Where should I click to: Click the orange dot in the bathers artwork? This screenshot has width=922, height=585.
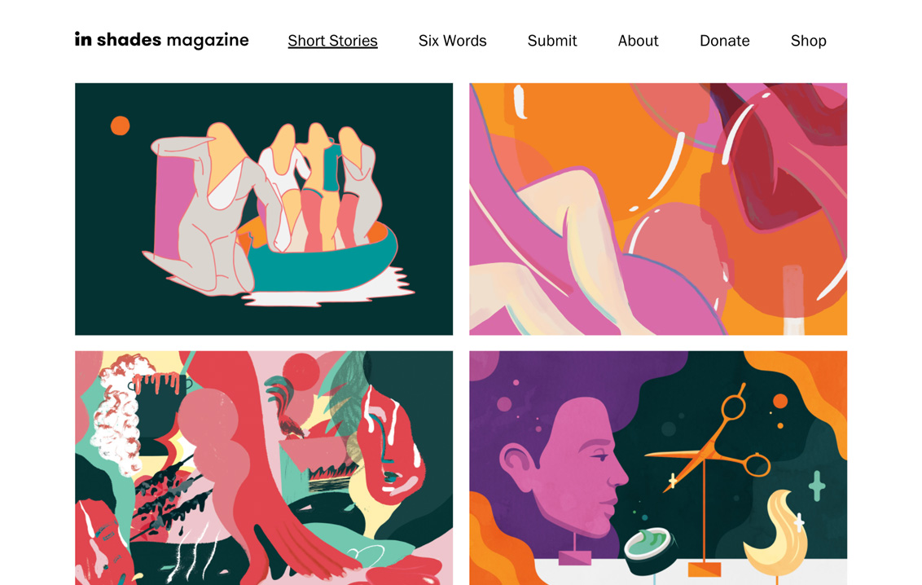click(120, 125)
